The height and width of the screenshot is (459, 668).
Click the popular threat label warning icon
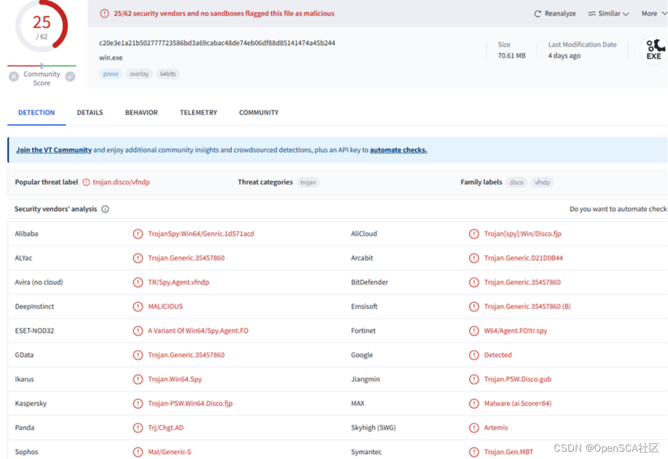86,182
